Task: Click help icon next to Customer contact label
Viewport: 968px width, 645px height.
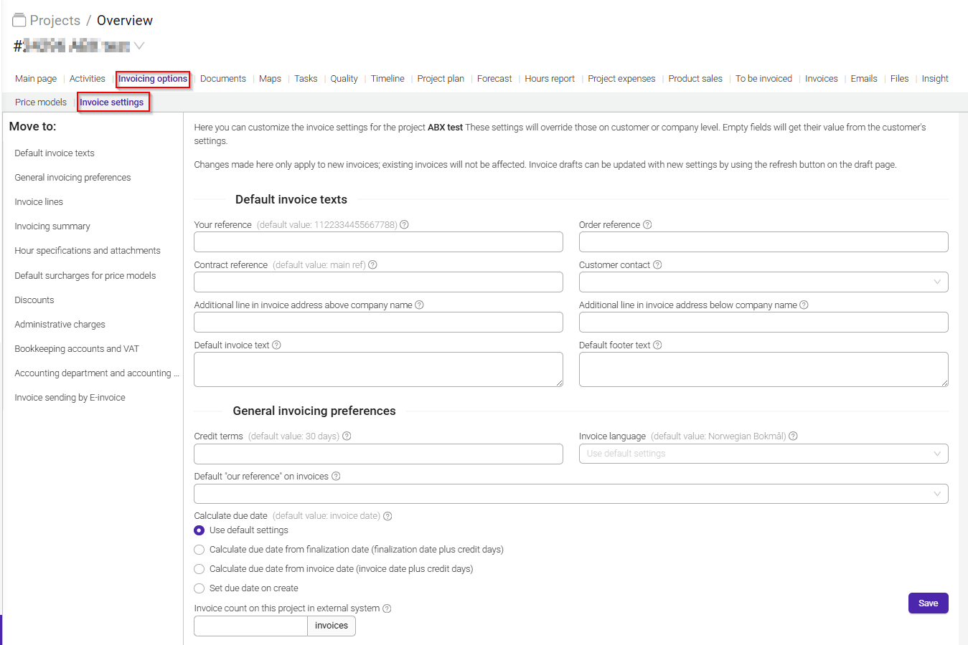Action: [x=657, y=265]
